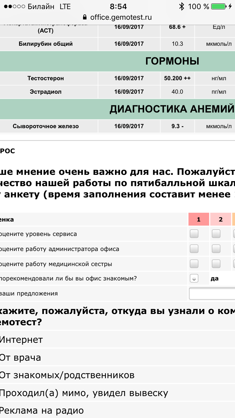Tap the lock icon in address bar

[x=84, y=17]
